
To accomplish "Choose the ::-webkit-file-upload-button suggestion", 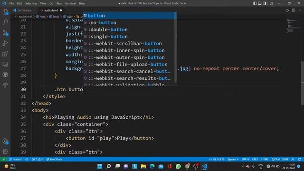I will click(x=129, y=65).
